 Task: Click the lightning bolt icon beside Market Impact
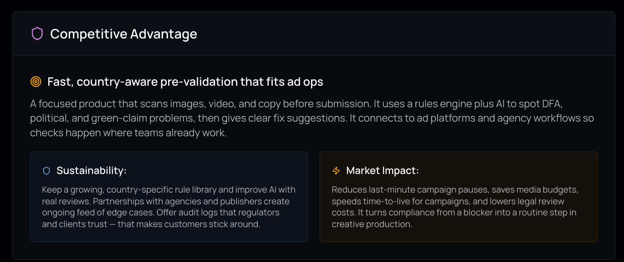[336, 171]
